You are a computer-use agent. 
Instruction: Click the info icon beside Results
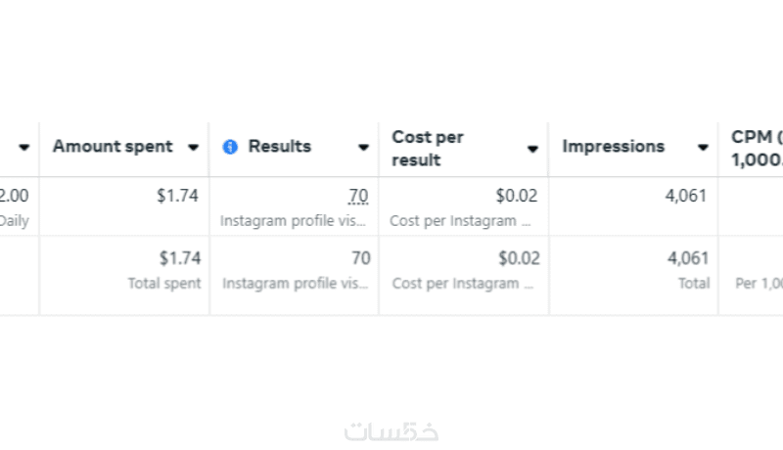pos(230,147)
